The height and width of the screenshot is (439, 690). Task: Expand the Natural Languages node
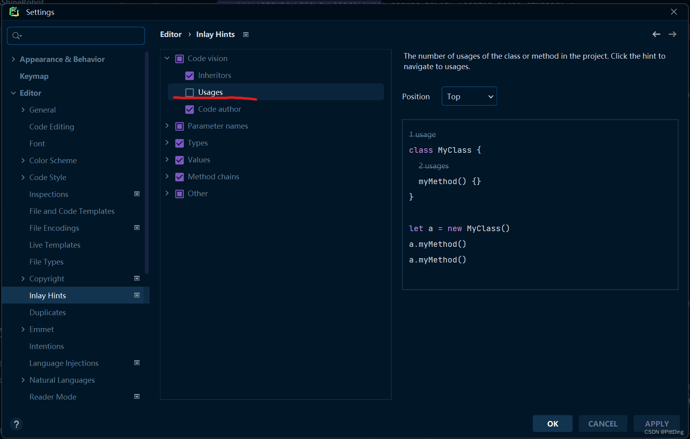click(23, 380)
